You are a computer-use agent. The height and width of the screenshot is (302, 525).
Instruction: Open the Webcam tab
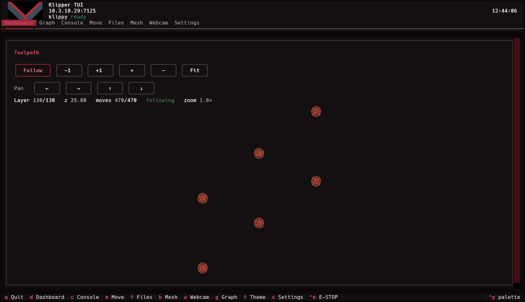(x=159, y=23)
